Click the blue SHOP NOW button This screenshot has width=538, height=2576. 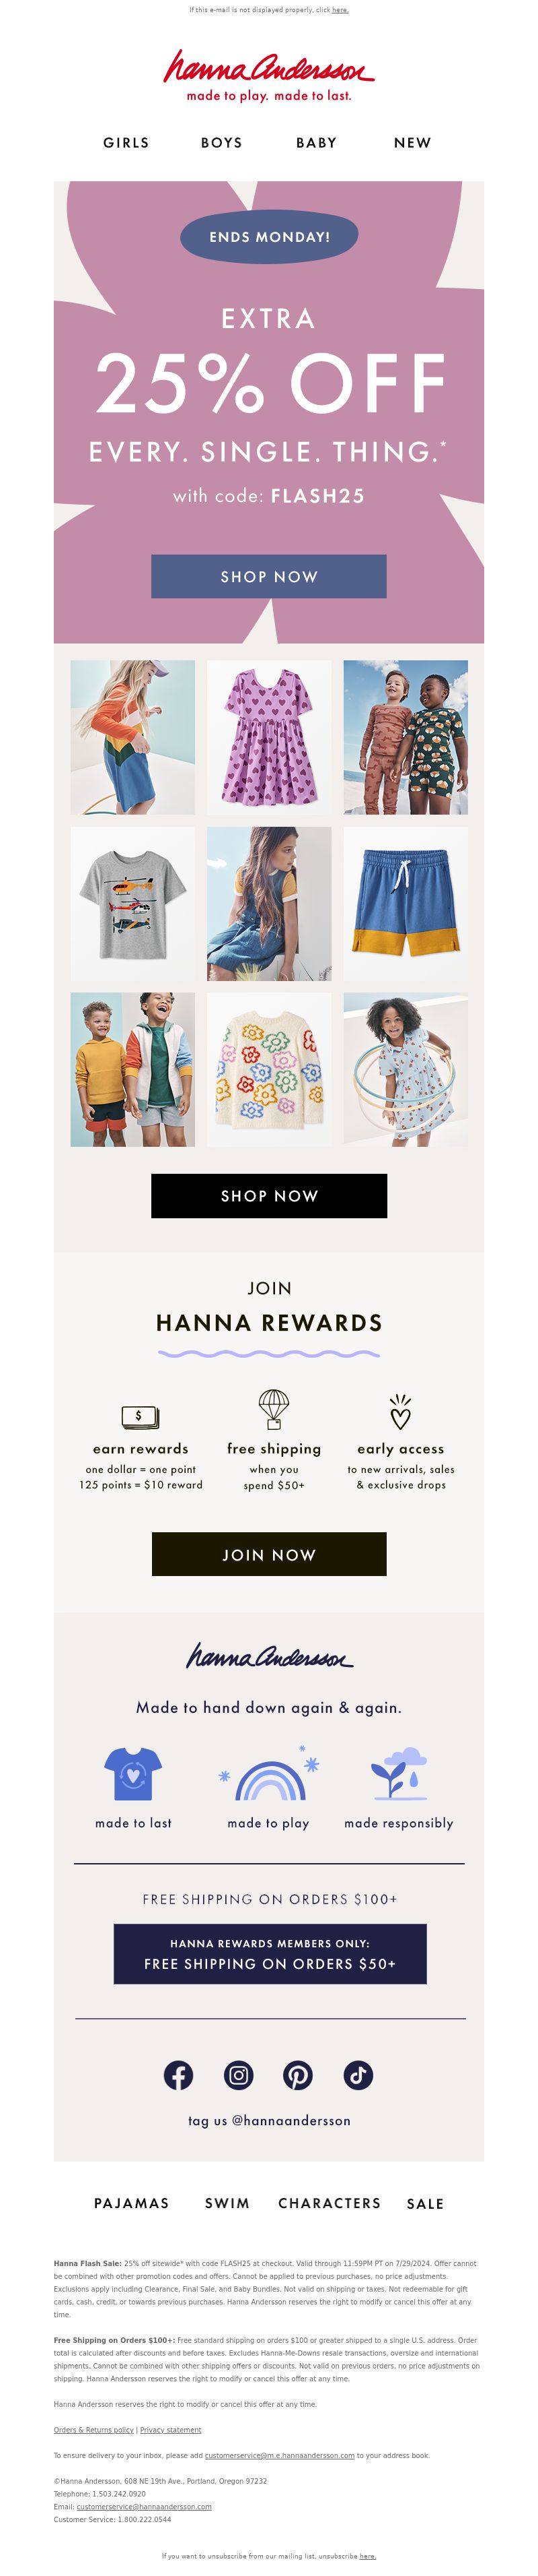click(x=268, y=576)
